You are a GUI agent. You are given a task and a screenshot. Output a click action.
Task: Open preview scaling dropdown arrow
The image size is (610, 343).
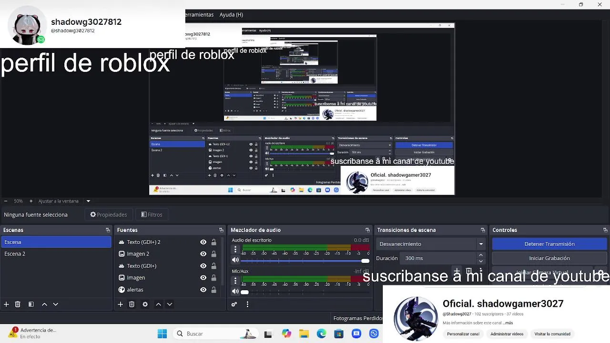88,201
